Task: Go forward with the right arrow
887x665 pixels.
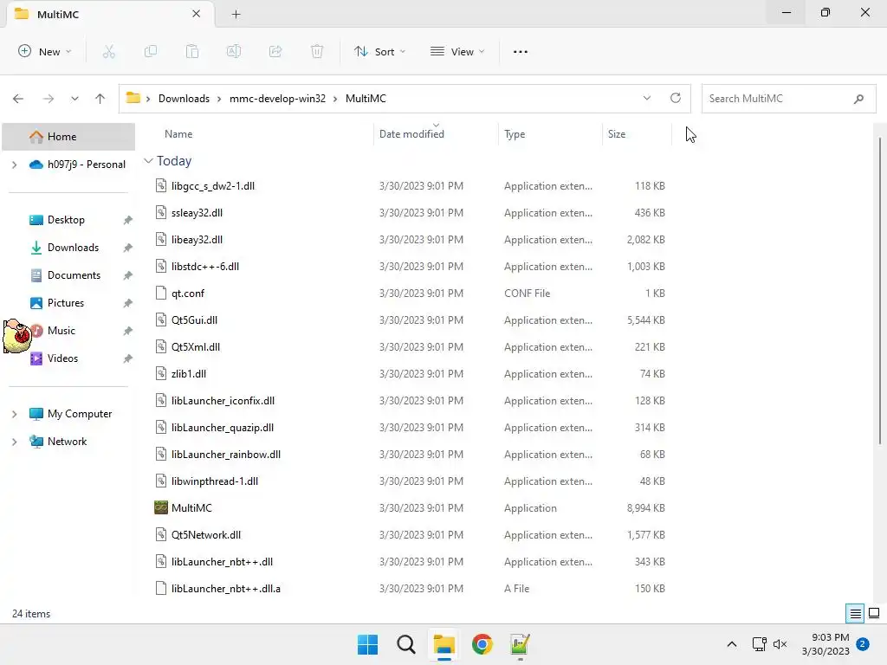Action: pos(49,99)
